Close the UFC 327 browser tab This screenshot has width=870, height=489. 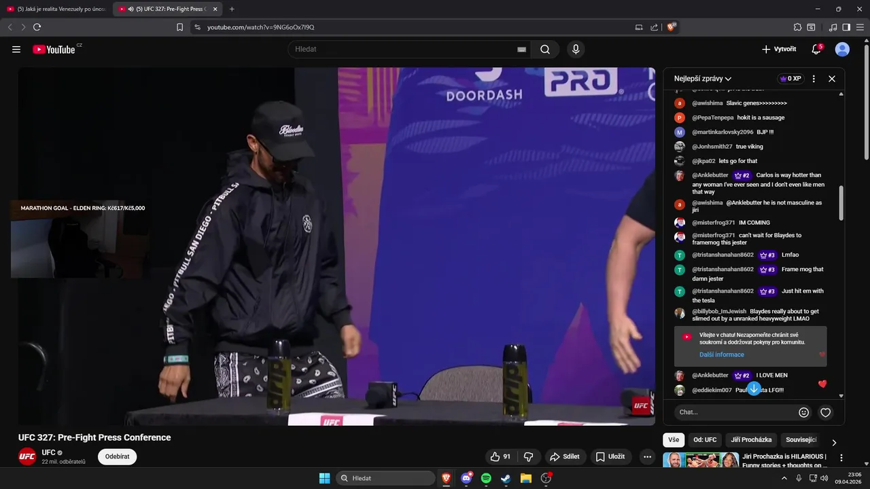[x=215, y=9]
